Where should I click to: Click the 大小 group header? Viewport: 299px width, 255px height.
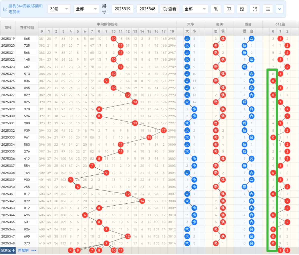coord(191,24)
